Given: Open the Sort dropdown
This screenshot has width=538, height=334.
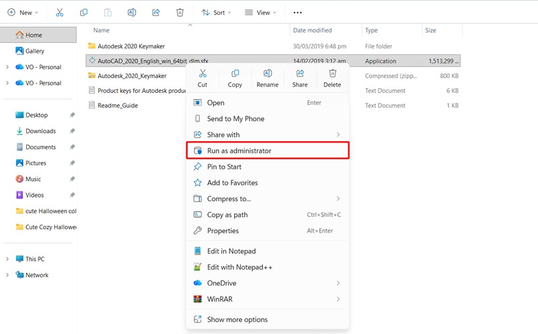Looking at the screenshot, I should click(x=216, y=13).
